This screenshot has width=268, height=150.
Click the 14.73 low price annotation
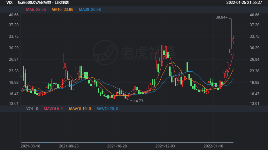pos(138,101)
